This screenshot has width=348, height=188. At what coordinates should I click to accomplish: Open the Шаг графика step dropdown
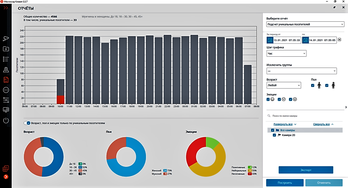[x=287, y=53]
